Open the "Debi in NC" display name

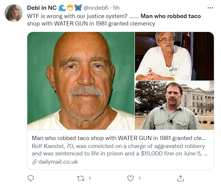42,8
